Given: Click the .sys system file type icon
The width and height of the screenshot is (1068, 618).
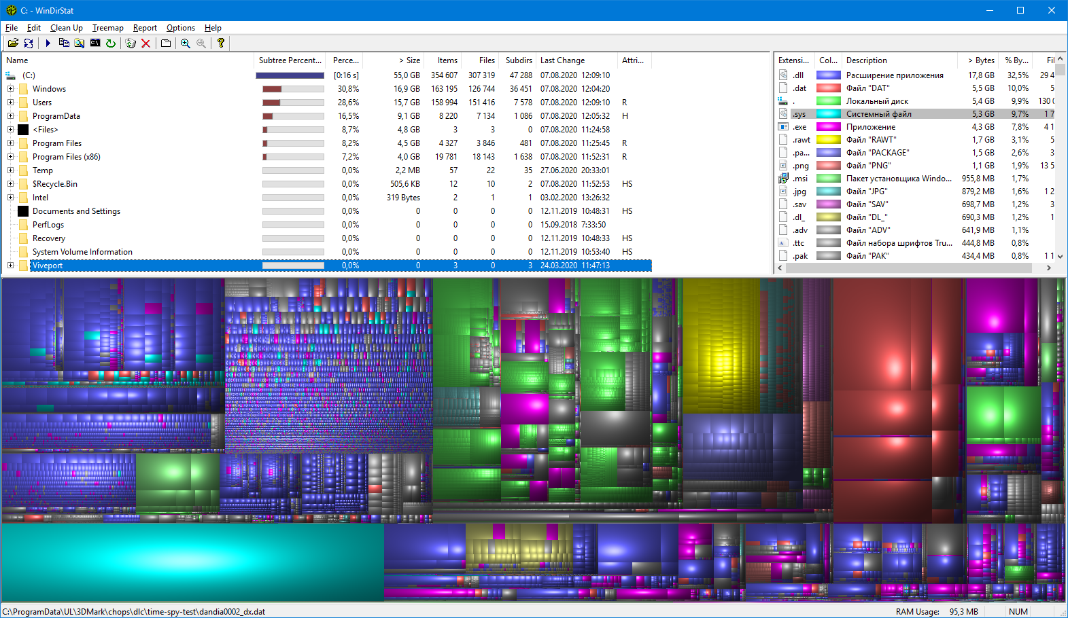Looking at the screenshot, I should [x=783, y=114].
